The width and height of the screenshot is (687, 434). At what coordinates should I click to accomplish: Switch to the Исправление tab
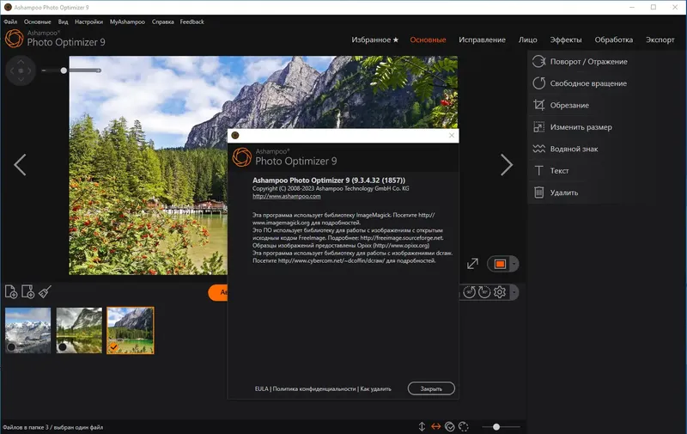[x=482, y=40]
